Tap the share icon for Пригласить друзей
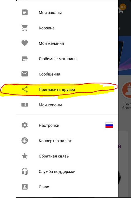This screenshot has width=131, height=198. (25, 89)
